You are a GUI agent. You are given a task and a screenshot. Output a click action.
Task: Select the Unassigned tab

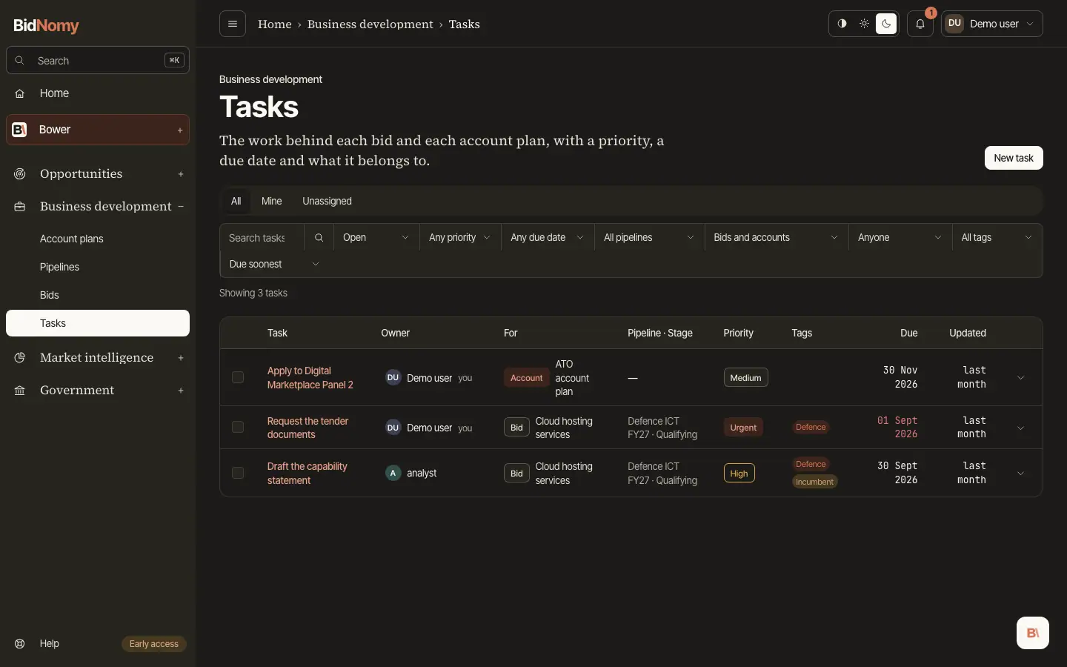[327, 201]
